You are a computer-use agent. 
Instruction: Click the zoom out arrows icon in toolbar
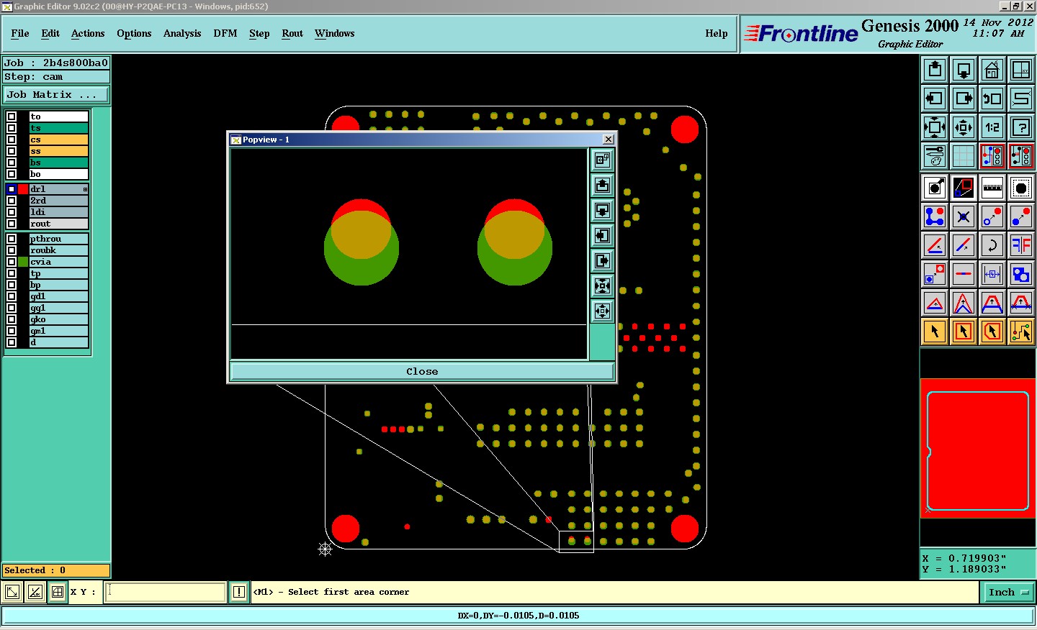964,127
